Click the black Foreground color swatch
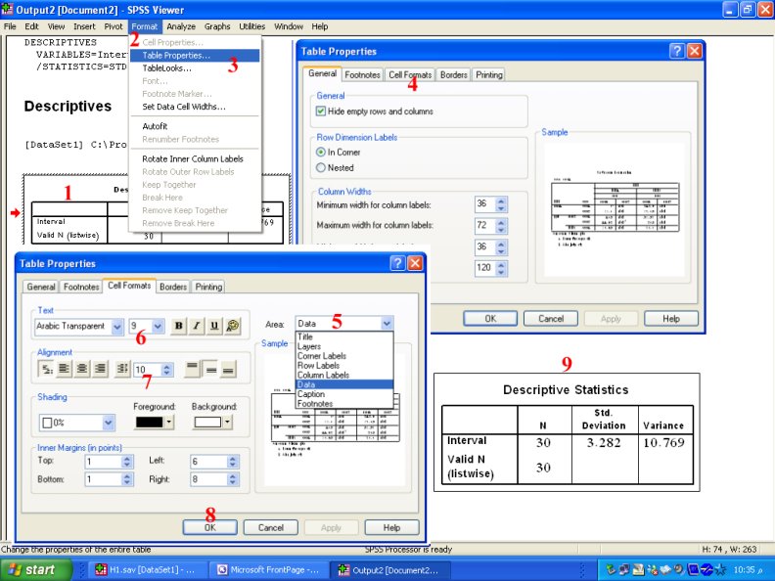775x581 pixels. 149,422
